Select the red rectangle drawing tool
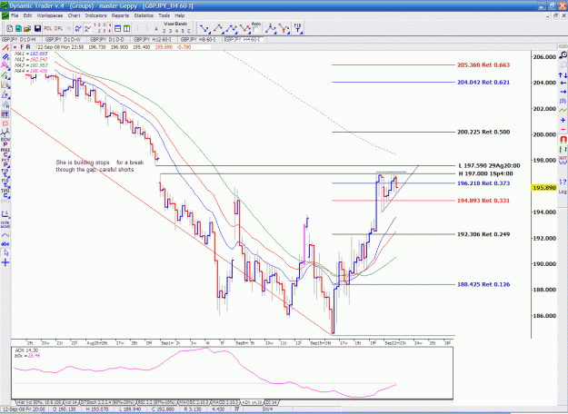Screen dimensions: 568x414 5,123
